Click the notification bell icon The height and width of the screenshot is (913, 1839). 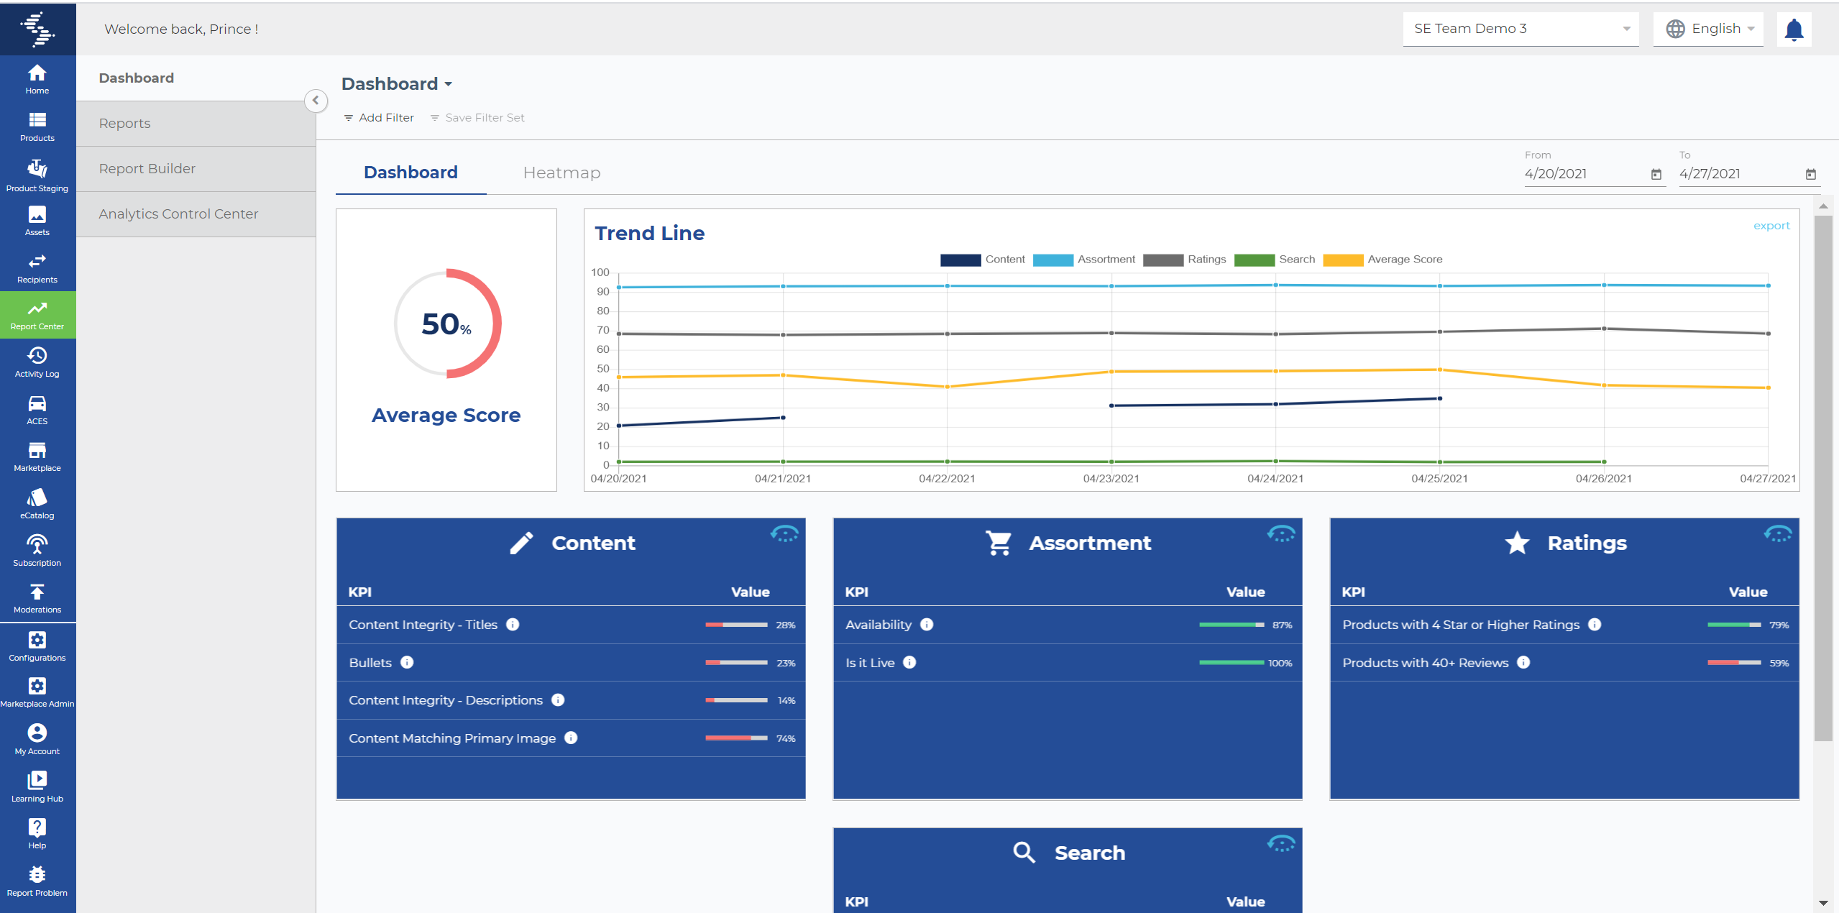click(1794, 29)
